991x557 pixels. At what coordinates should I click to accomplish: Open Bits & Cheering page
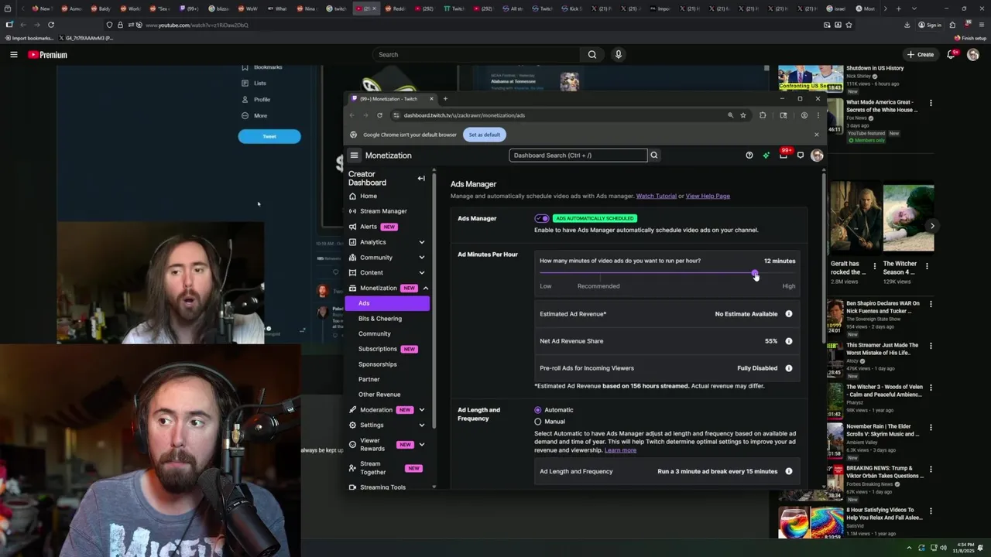[x=380, y=319]
